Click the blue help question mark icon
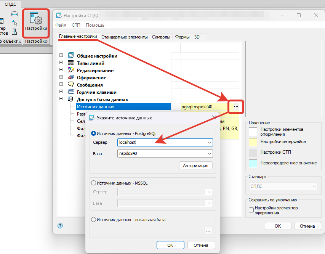The width and height of the screenshot is (325, 254). click(x=60, y=226)
